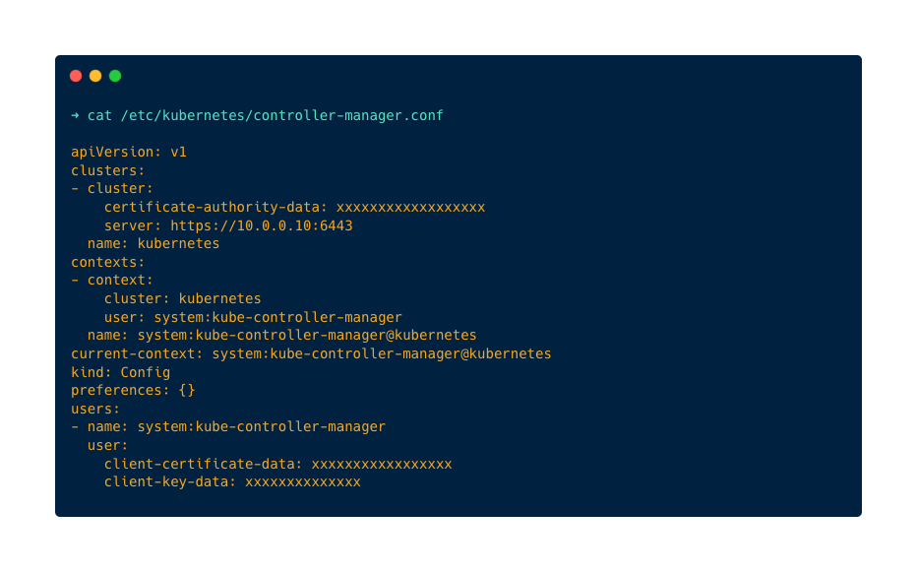
Task: Select the apiVersion: v1 line
Action: (129, 152)
